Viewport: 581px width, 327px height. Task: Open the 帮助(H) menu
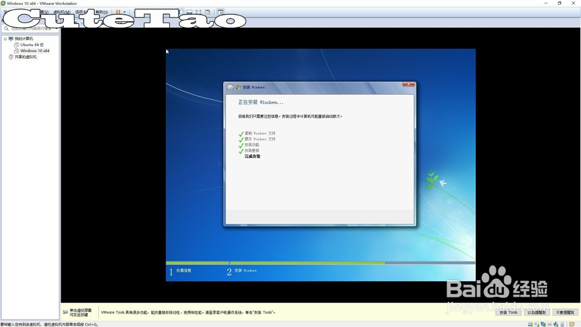(102, 12)
